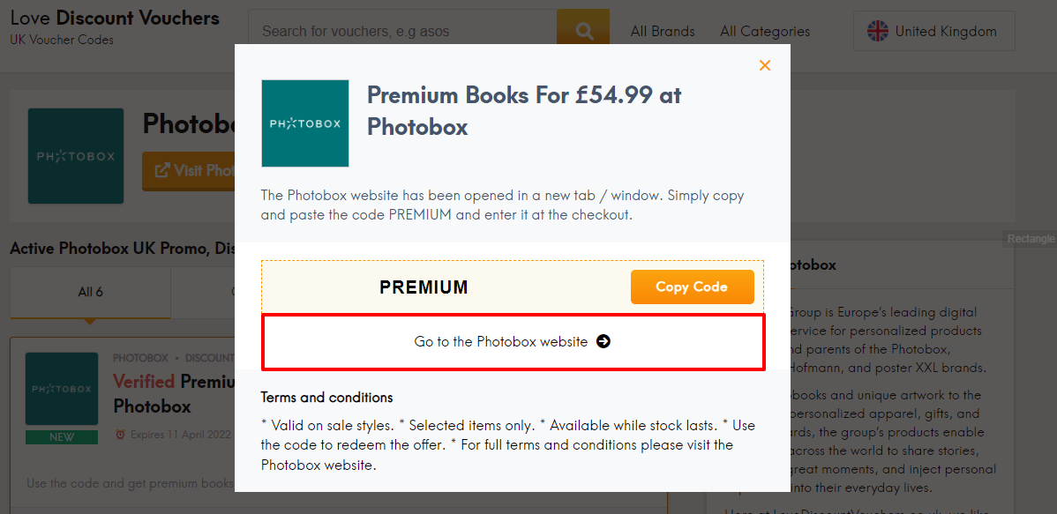Screen dimensions: 1057x514
Task: Select the All 6 tab
Action: pyautogui.click(x=90, y=293)
